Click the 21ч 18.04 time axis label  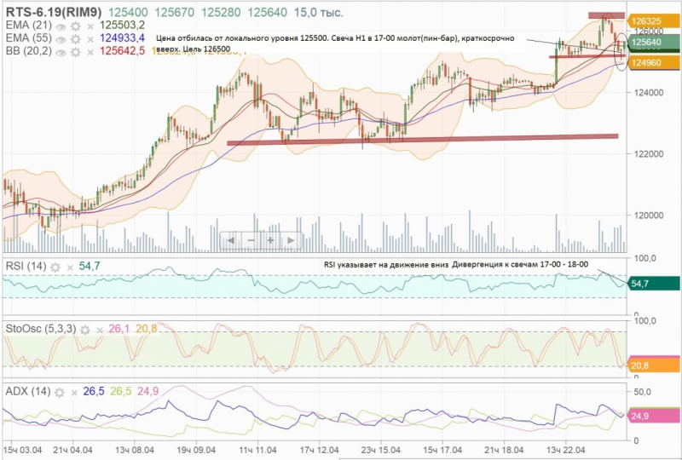pos(504,450)
